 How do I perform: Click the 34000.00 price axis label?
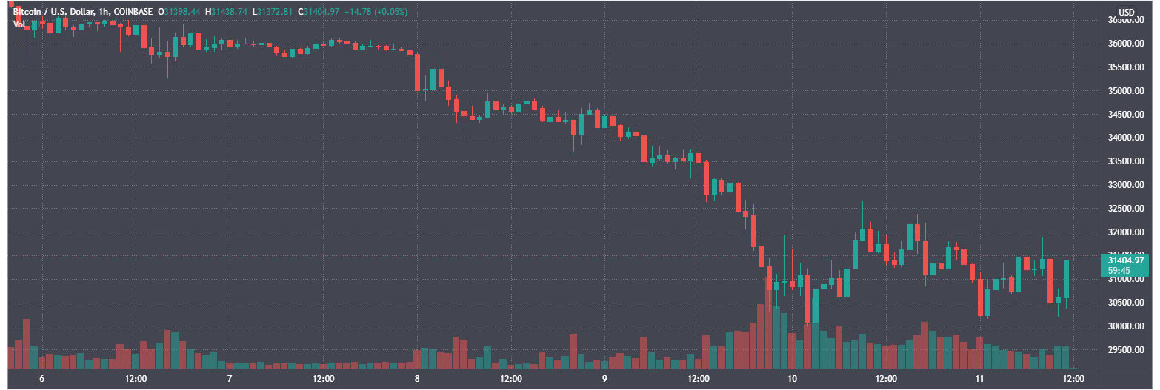click(1126, 138)
